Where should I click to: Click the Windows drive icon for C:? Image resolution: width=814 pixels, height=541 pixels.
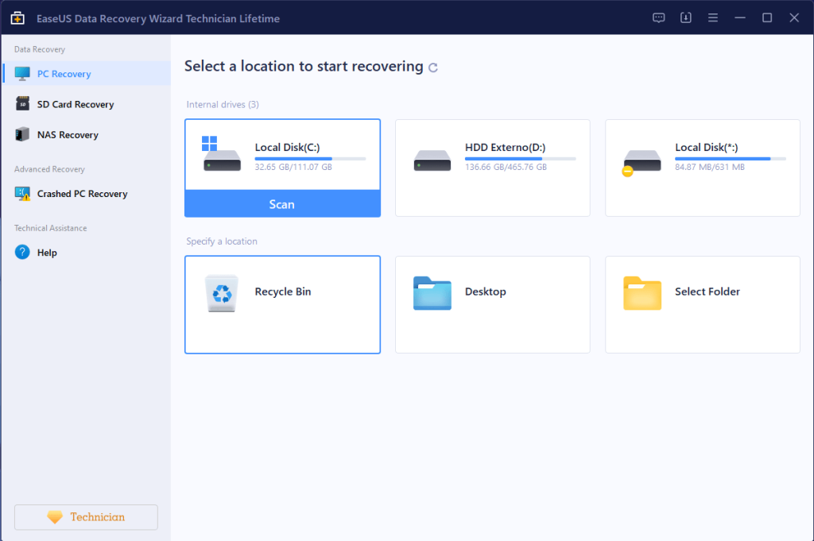tap(222, 153)
